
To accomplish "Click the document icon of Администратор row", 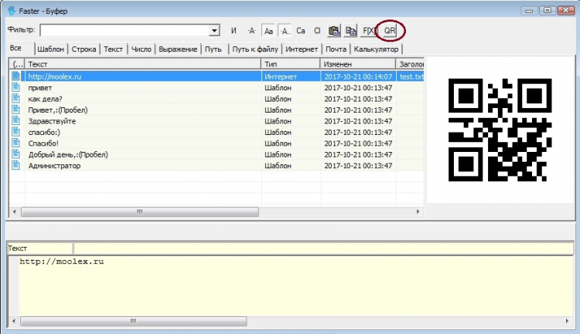I will [x=15, y=164].
